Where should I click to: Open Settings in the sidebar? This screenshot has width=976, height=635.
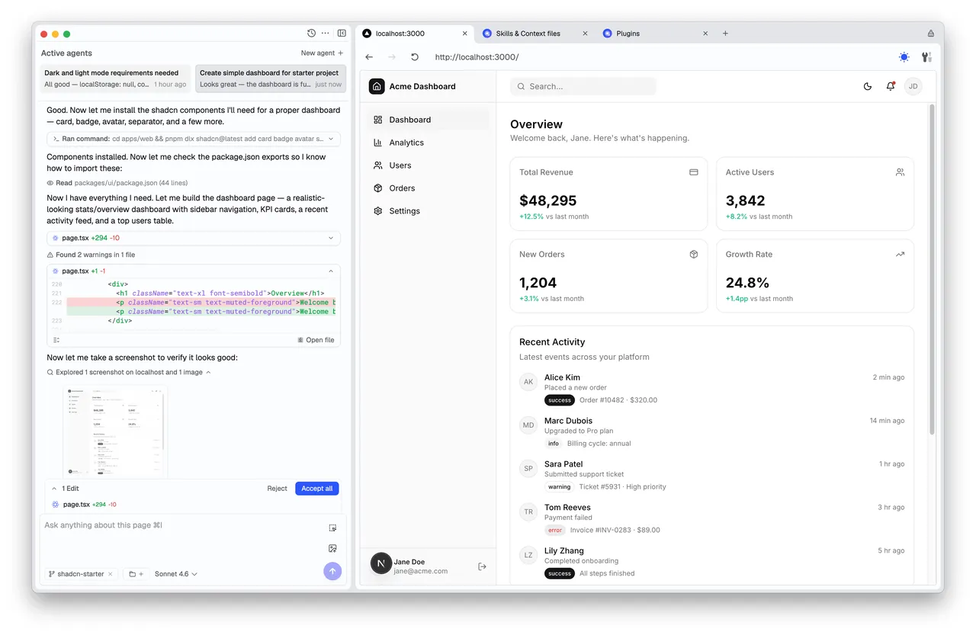click(x=429, y=211)
